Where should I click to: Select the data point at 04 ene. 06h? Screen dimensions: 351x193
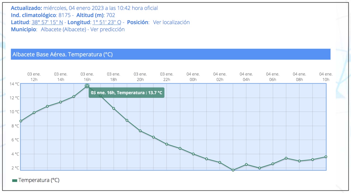(x=273, y=164)
